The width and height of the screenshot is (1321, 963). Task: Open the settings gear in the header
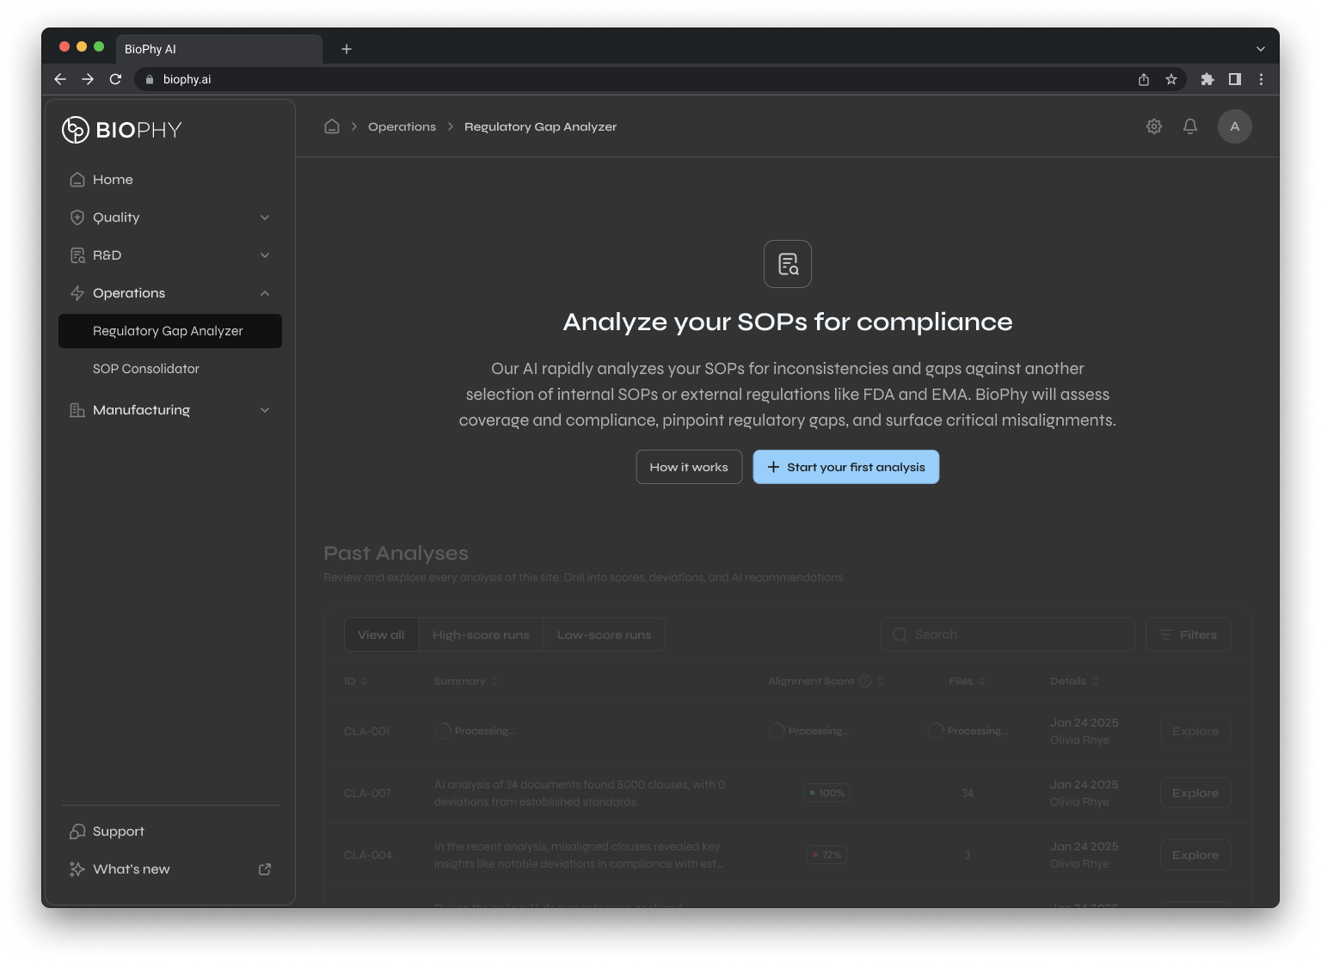pyautogui.click(x=1153, y=126)
